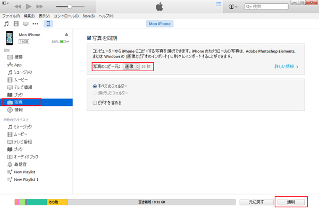The height and width of the screenshot is (210, 319).
Task: Open the 画像 copy source dropdown
Action: 131,66
